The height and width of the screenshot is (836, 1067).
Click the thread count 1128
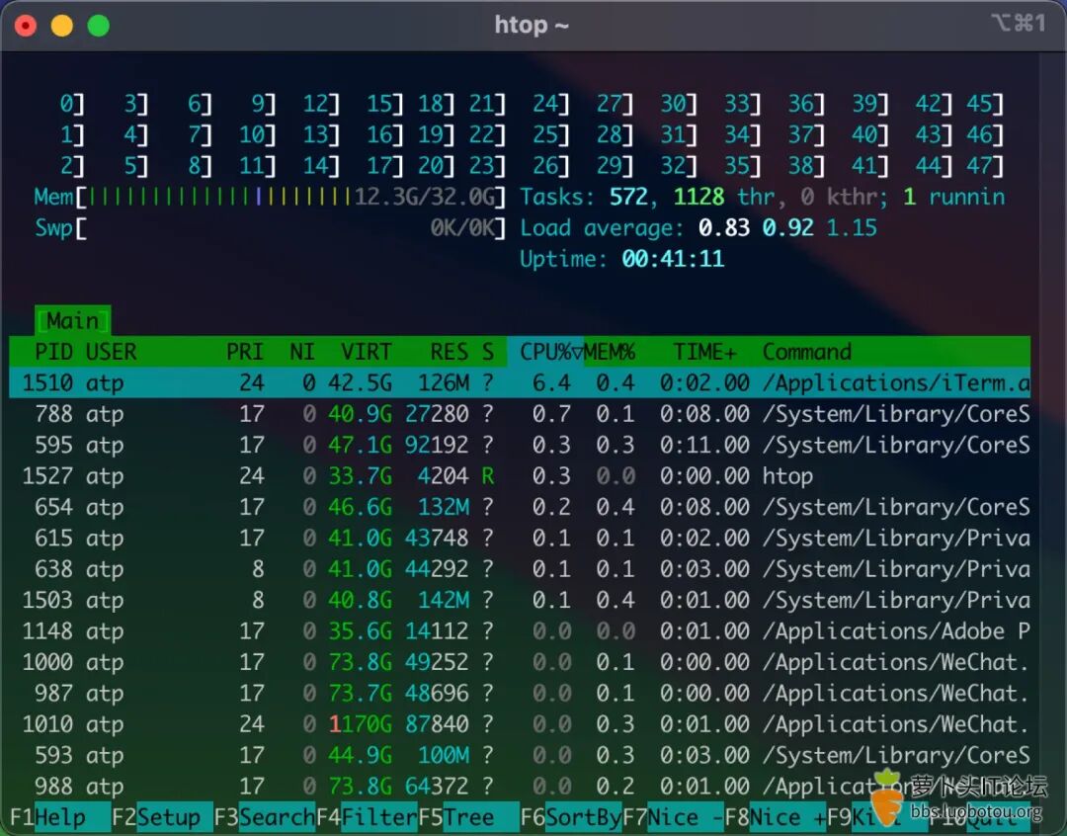tap(698, 197)
